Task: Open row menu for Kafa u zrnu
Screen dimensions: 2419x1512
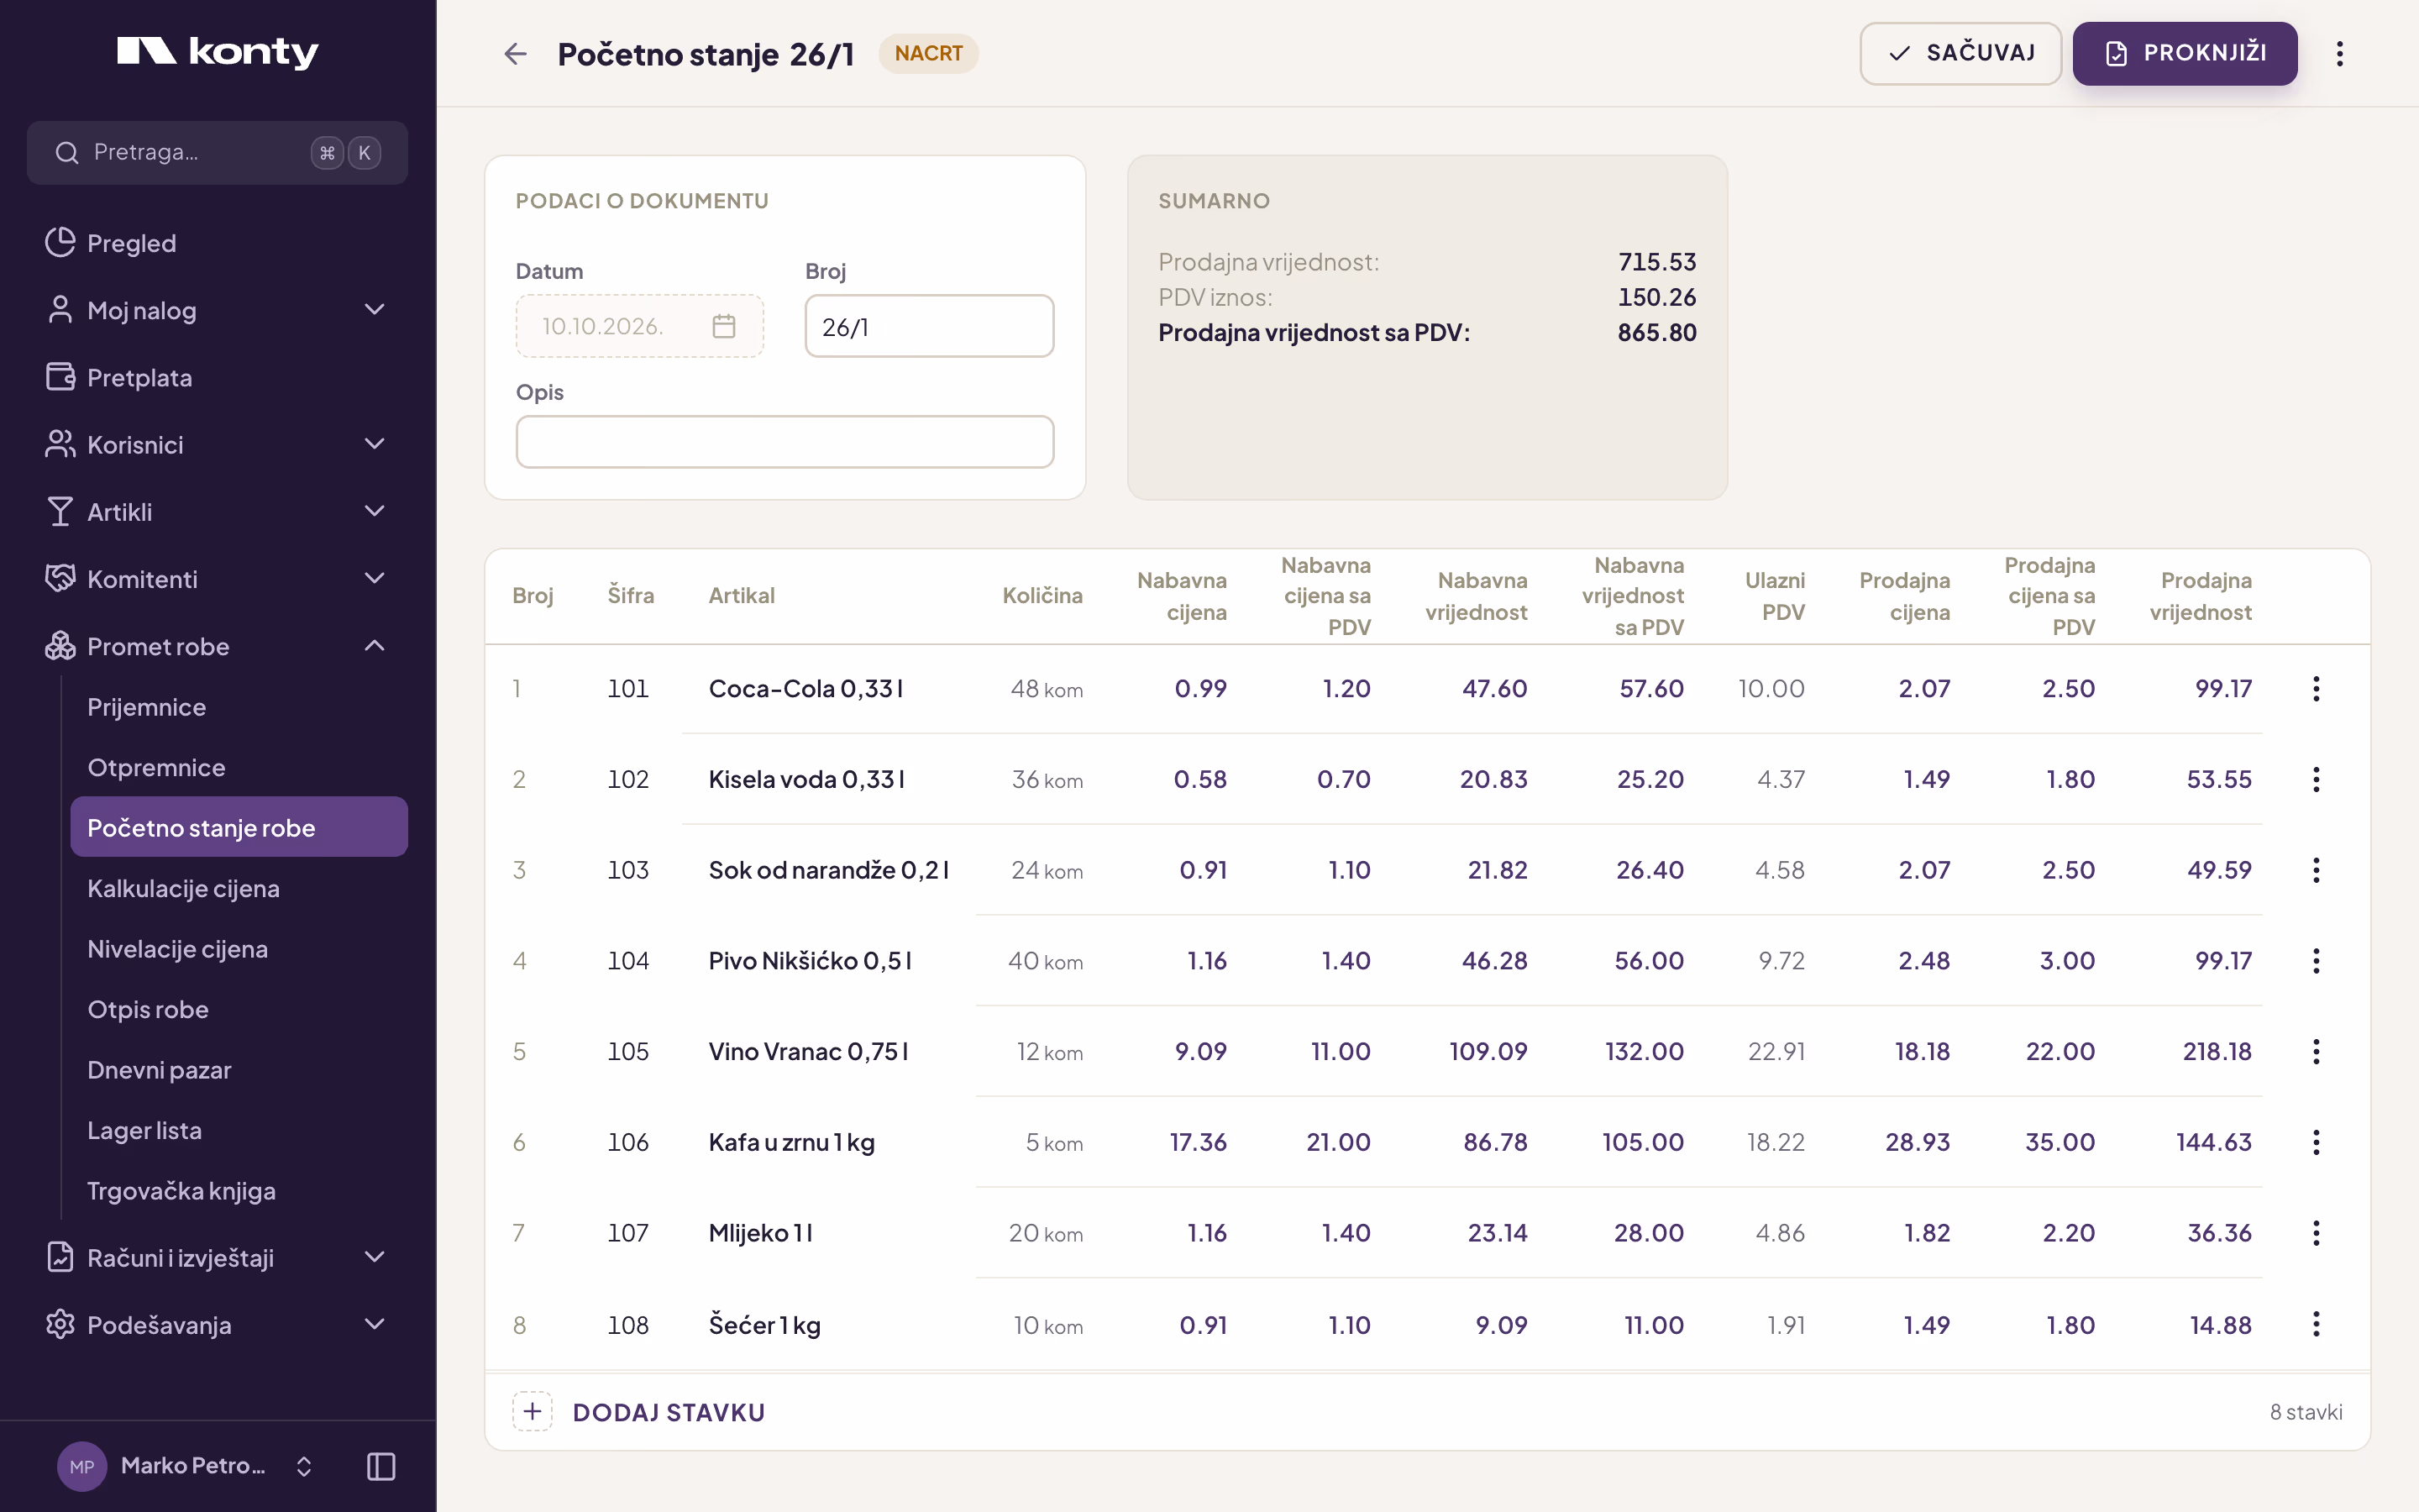Action: click(x=2315, y=1142)
